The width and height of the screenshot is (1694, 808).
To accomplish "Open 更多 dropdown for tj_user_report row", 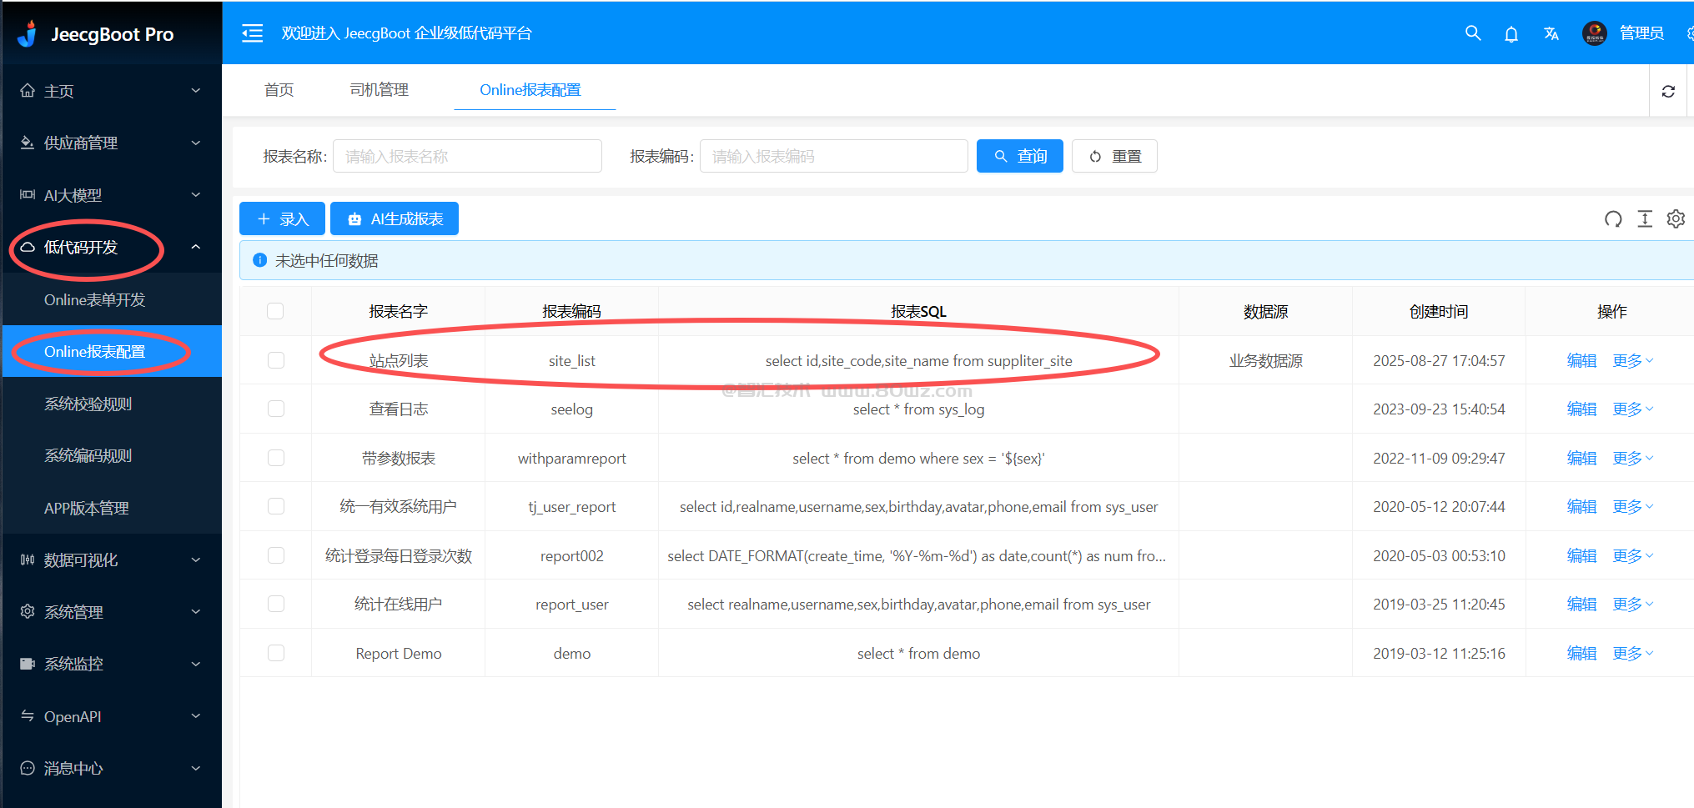I will (x=1632, y=506).
